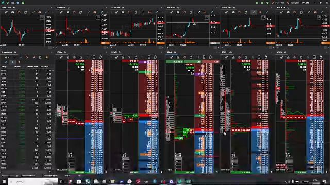Select the line drawing tool in the IMOEX chart
This screenshot has width=330, height=185.
coord(33,12)
